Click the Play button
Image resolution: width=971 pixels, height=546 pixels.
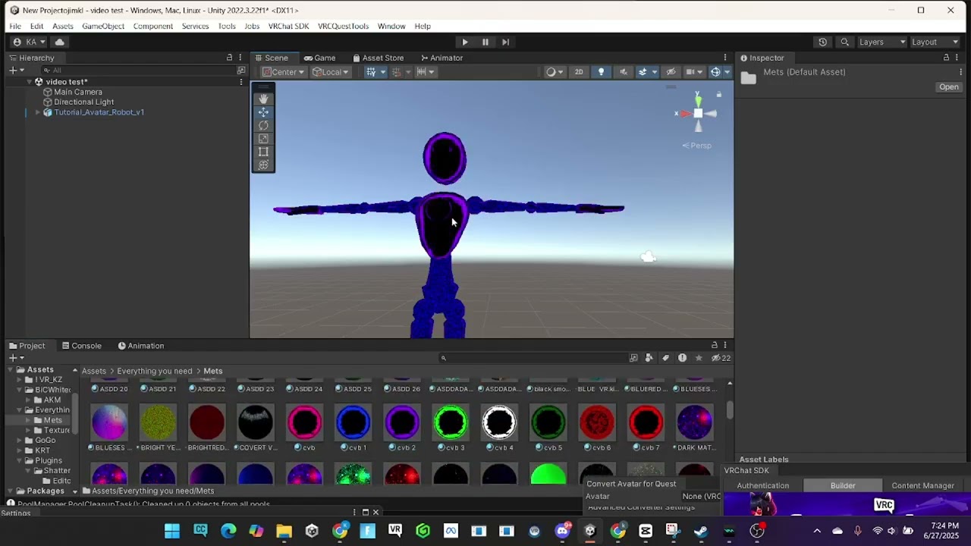[465, 42]
